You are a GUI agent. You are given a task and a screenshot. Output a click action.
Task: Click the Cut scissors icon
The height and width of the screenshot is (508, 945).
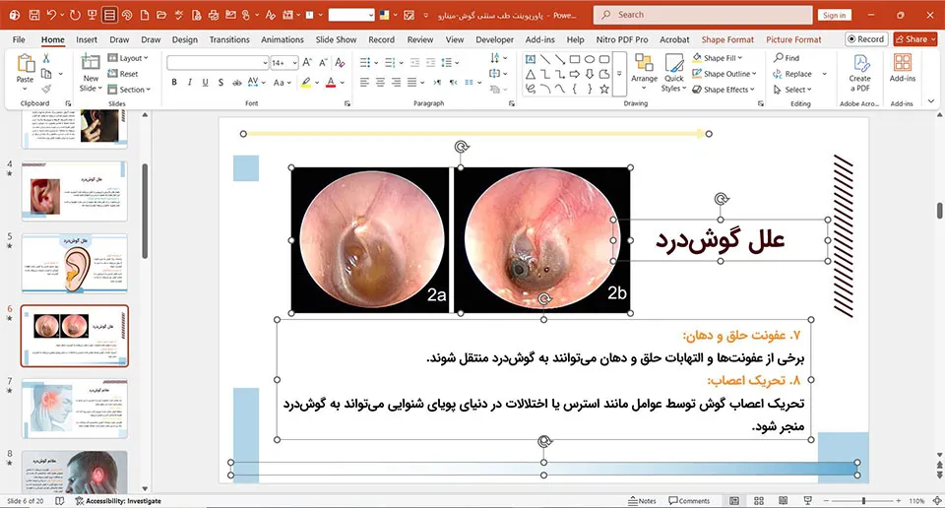click(x=46, y=58)
